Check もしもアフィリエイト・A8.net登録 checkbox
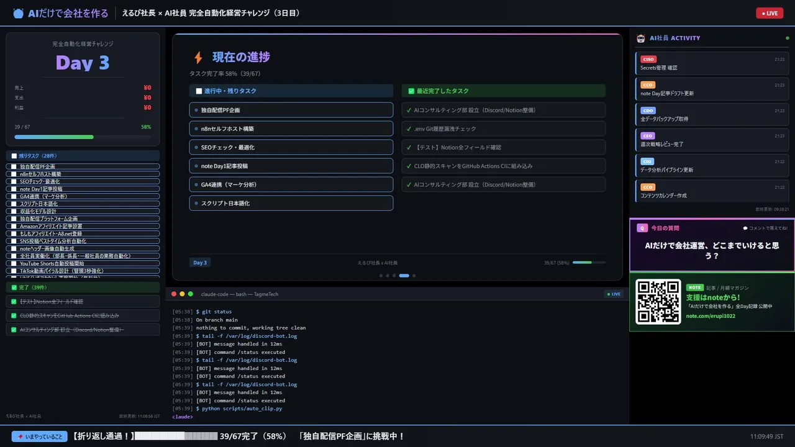Screen dimensions: 795x447 [x=14, y=233]
